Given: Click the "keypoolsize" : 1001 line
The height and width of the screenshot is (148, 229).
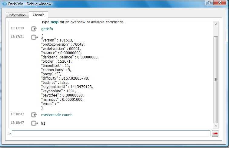Looking at the screenshot, I should [58, 91].
